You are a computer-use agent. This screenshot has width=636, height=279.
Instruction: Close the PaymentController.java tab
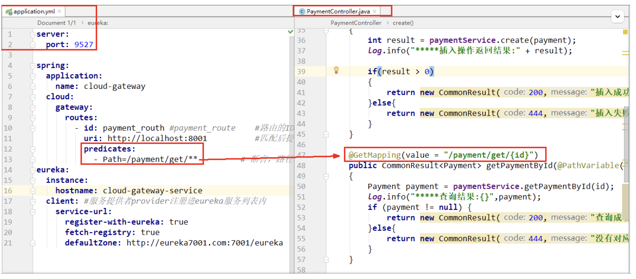pyautogui.click(x=375, y=11)
